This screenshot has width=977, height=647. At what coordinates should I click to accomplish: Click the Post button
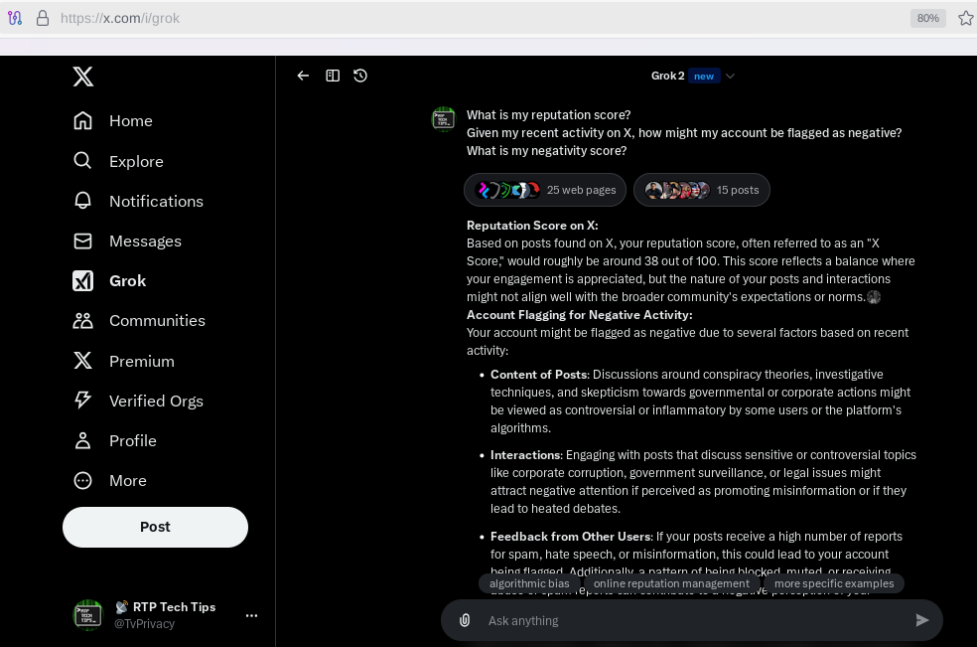[x=155, y=527]
